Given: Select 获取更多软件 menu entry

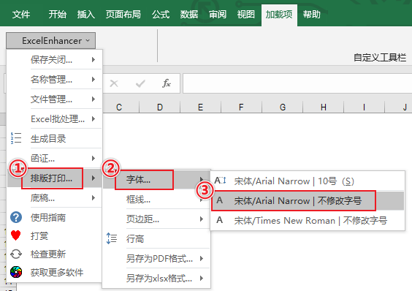Looking at the screenshot, I should (x=54, y=272).
